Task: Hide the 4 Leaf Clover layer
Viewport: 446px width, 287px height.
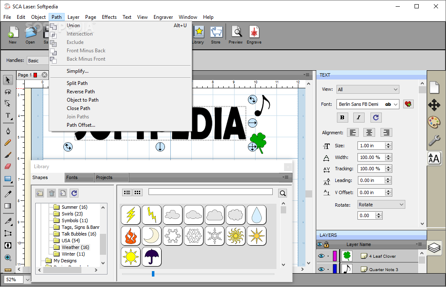Action: pyautogui.click(x=321, y=256)
